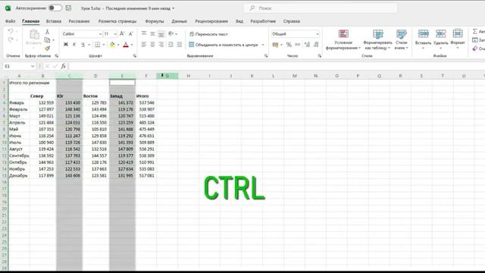Open the Font group dialog launcher
The image size is (485, 273).
135,56
